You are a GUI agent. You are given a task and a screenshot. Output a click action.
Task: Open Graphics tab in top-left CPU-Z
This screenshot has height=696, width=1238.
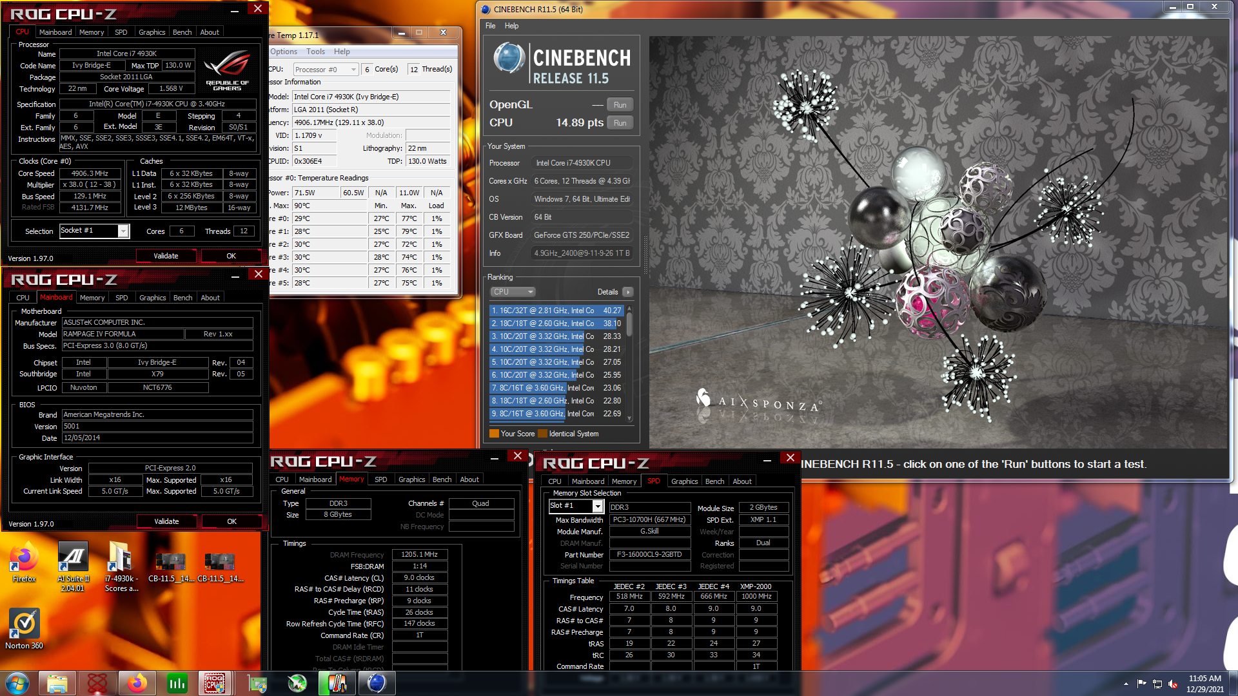point(152,32)
